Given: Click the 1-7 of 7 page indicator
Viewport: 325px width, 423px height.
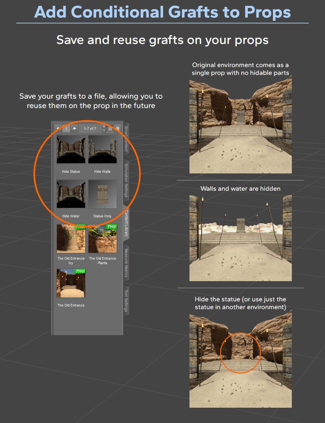Looking at the screenshot, I should (x=90, y=129).
